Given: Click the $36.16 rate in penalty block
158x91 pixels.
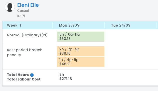Looking at the screenshot, I should click(x=65, y=53).
